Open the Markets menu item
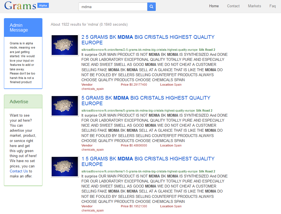Screen dimensions: 281x214 pyautogui.click(x=254, y=6)
